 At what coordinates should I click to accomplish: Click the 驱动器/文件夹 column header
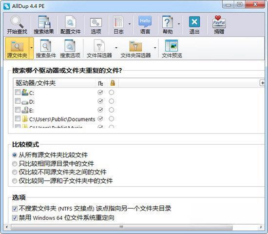(55, 83)
